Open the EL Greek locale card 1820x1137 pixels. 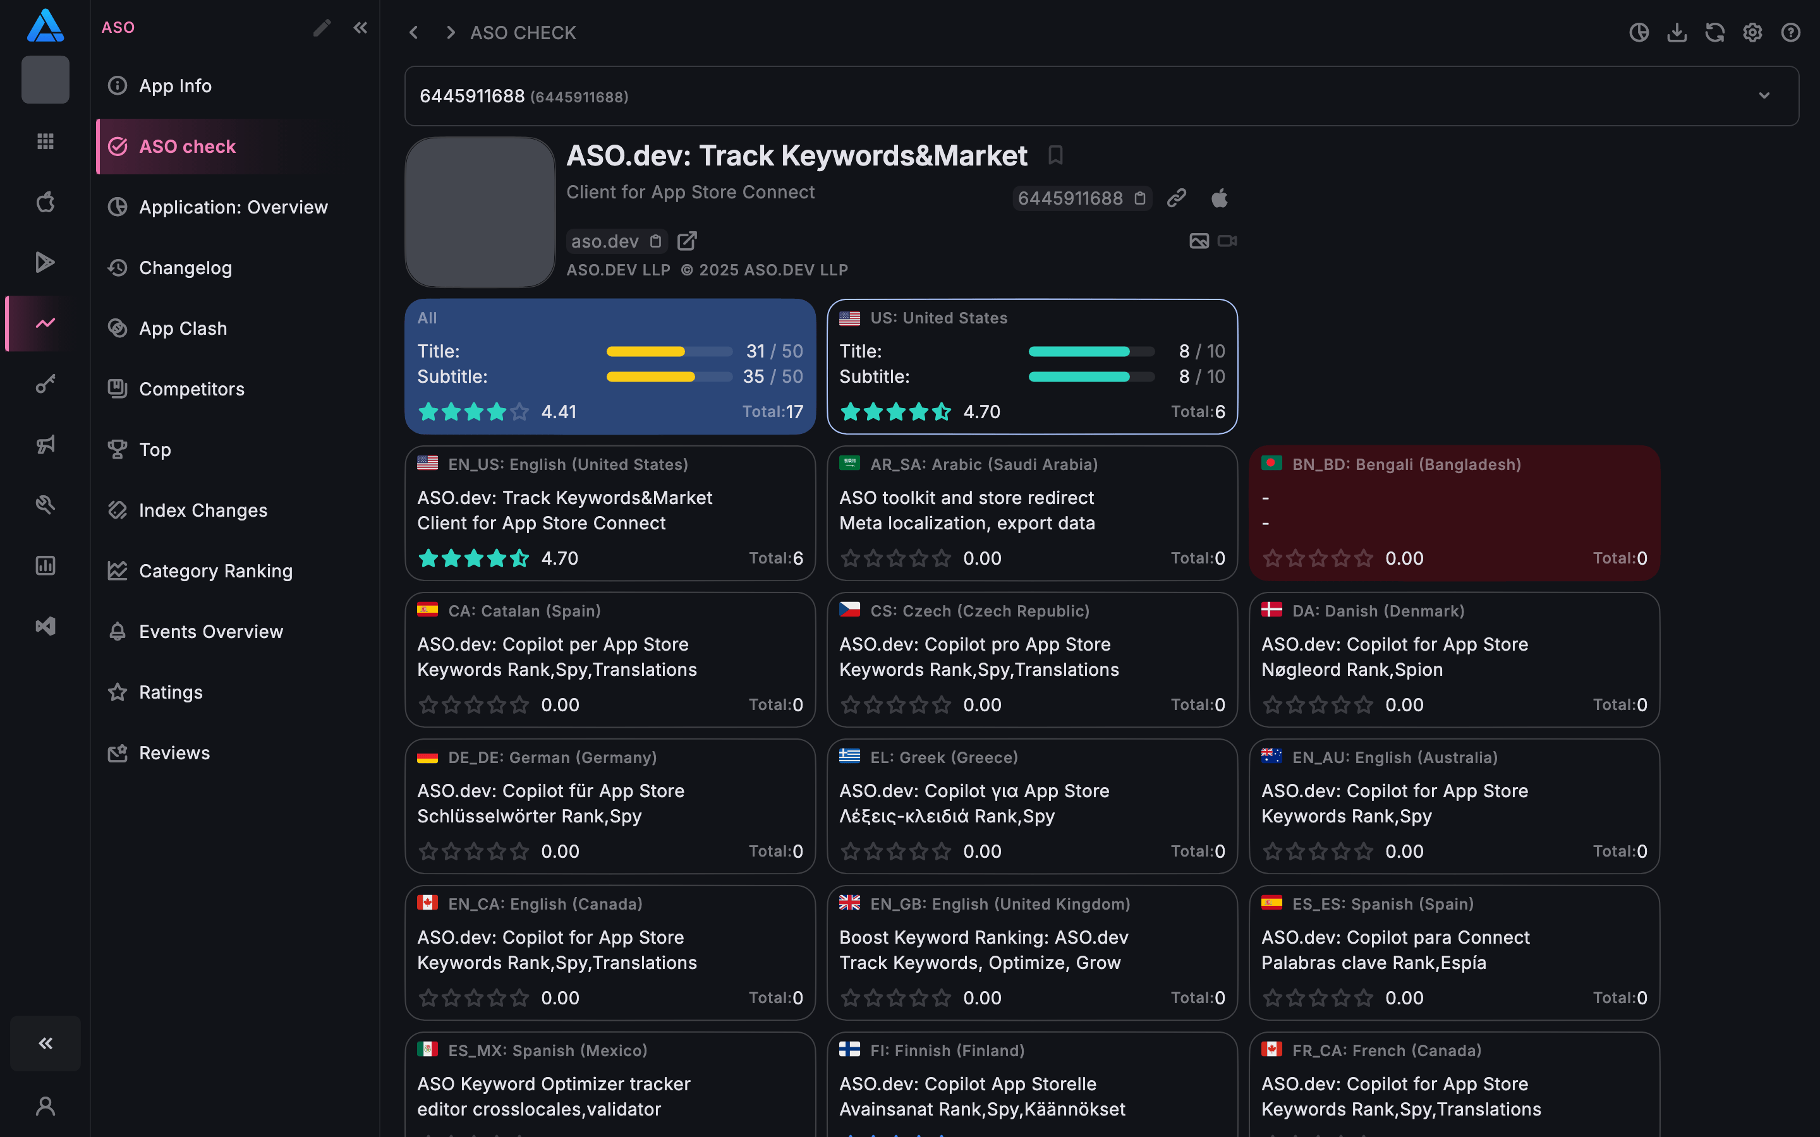[x=1032, y=806]
